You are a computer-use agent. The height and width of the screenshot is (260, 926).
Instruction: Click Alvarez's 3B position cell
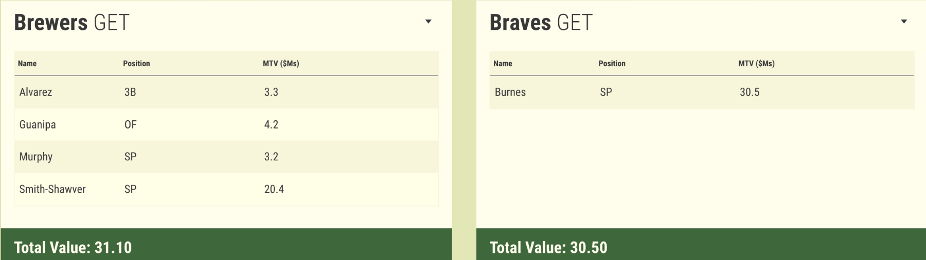click(130, 92)
